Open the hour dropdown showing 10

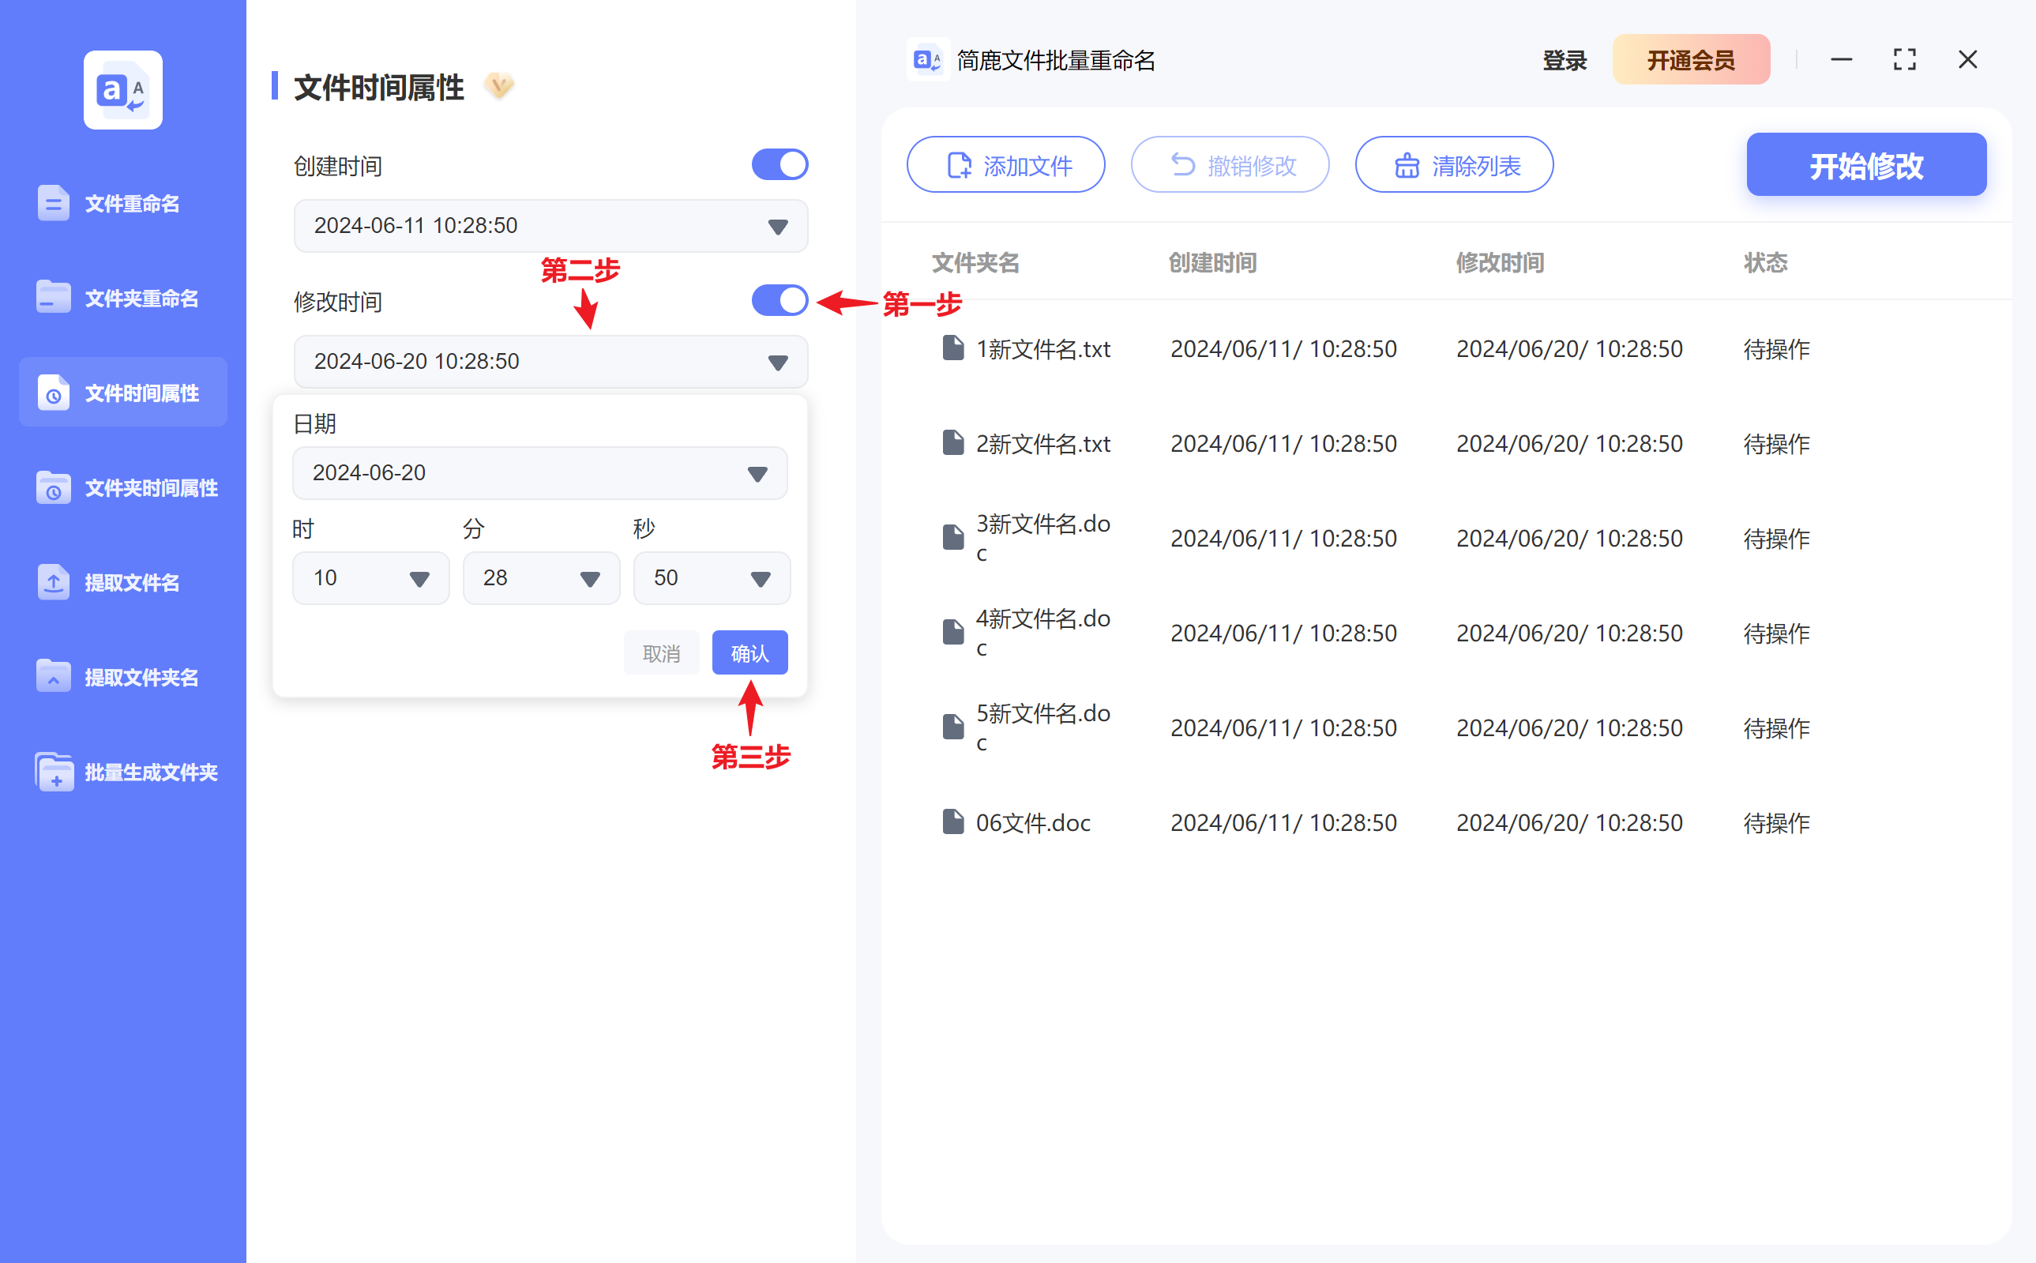[x=370, y=577]
